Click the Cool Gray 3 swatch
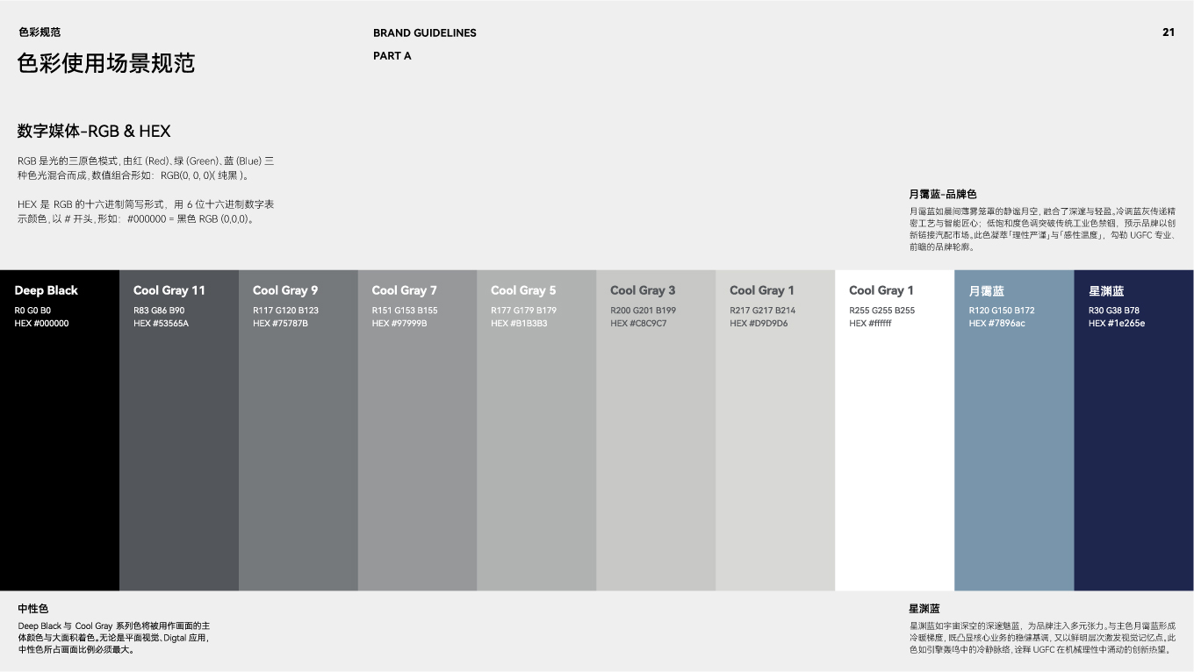This screenshot has width=1194, height=672. pos(656,439)
